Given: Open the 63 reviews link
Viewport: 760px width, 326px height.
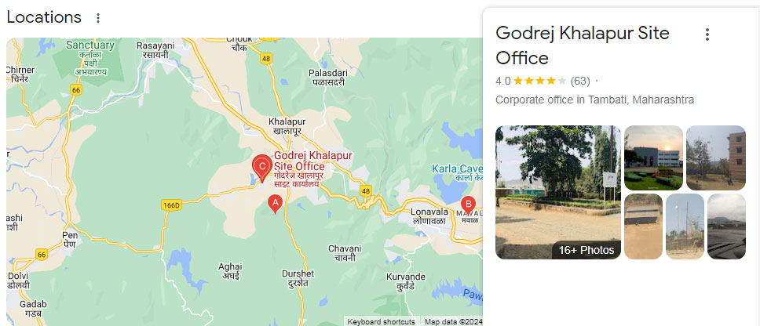Looking at the screenshot, I should coord(579,81).
